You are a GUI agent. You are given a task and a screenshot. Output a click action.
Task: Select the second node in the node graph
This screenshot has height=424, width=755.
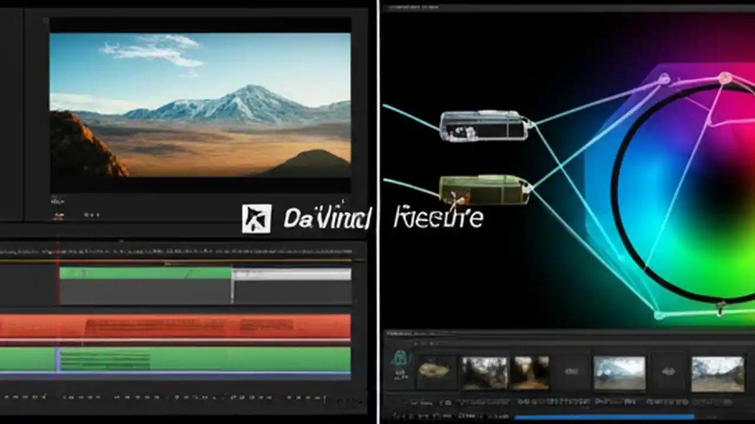click(x=484, y=190)
